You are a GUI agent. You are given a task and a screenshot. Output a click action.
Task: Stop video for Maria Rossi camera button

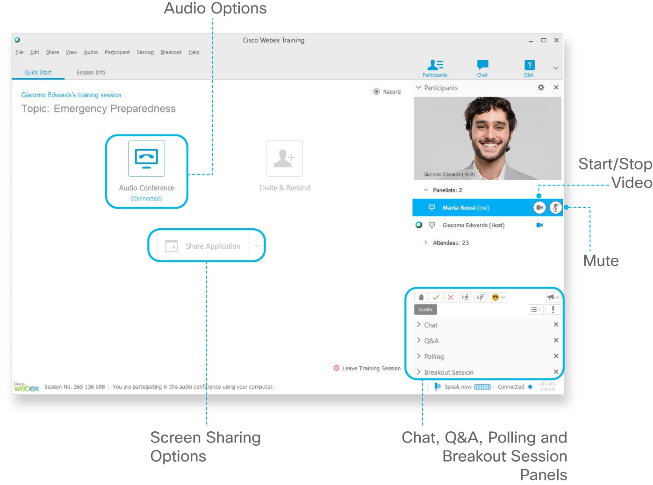coord(539,207)
